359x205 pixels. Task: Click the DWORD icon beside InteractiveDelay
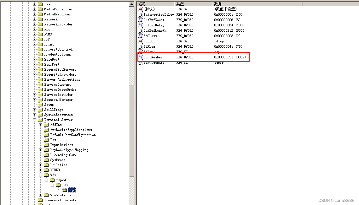click(141, 14)
